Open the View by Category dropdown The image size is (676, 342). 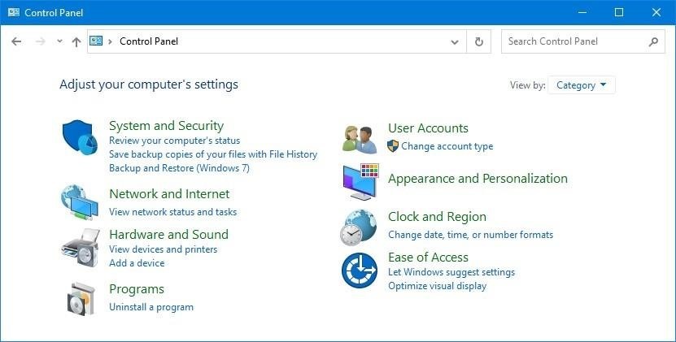(582, 85)
